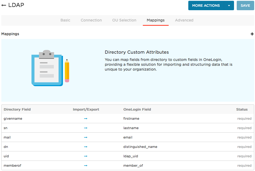The image size is (255, 171).
Task: Click the import arrow in the givenname row
Action: (x=86, y=119)
